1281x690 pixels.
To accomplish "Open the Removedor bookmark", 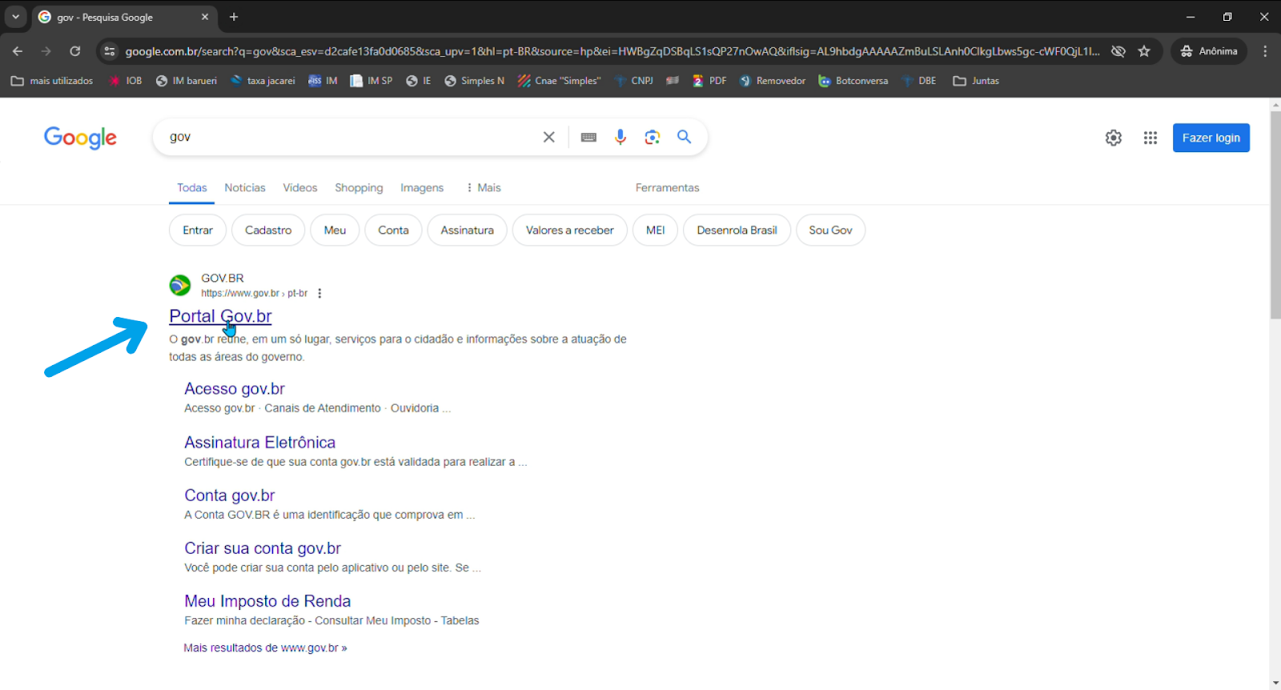I will [773, 81].
